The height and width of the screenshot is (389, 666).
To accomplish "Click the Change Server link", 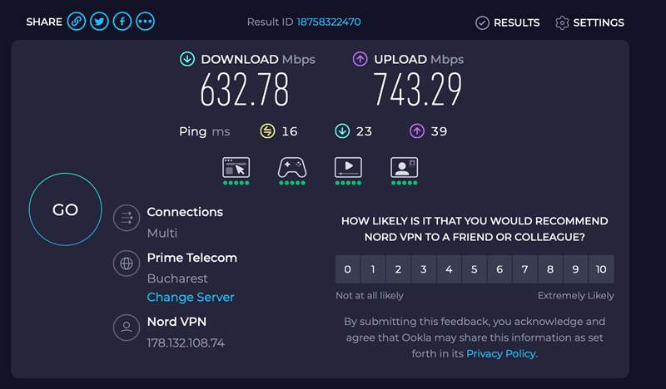I will point(191,298).
